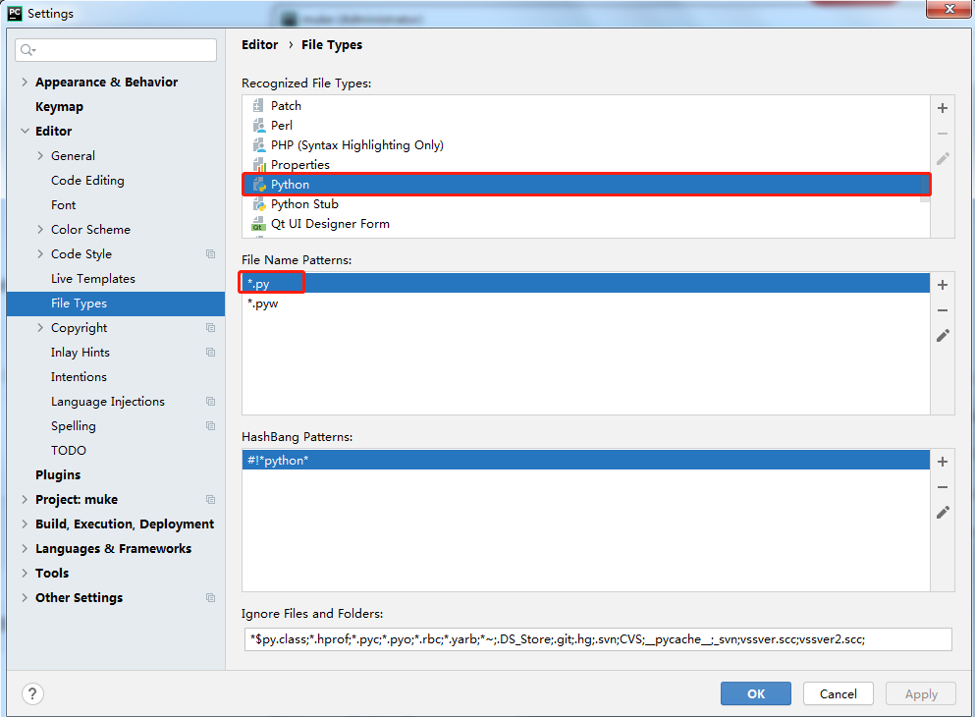Add a new file name pattern
975x717 pixels.
(943, 285)
